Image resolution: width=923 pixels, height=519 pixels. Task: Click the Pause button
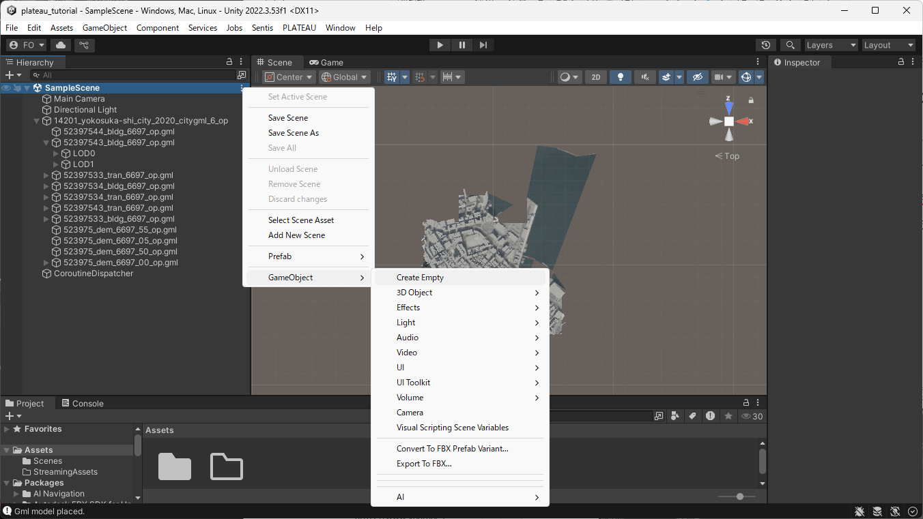462,45
